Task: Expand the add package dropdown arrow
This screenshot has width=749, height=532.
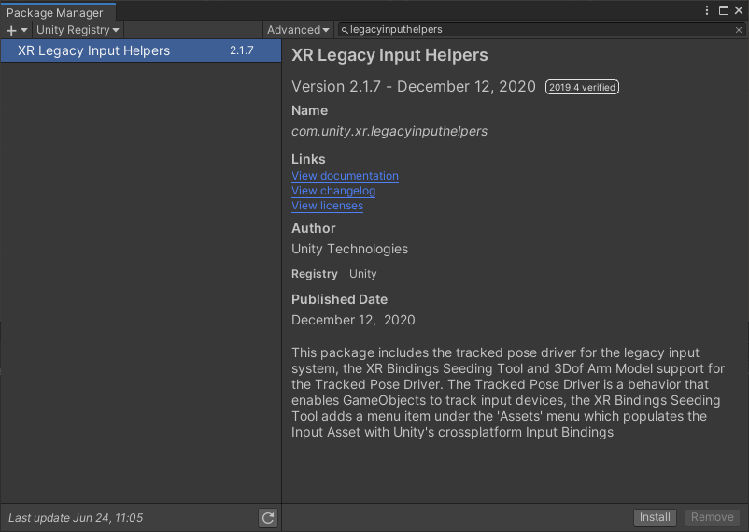Action: [x=24, y=30]
